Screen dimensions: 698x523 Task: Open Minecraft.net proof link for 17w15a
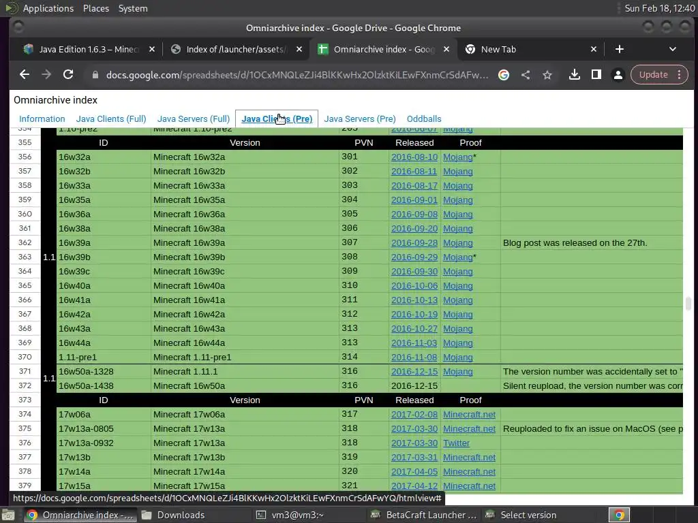click(x=469, y=486)
